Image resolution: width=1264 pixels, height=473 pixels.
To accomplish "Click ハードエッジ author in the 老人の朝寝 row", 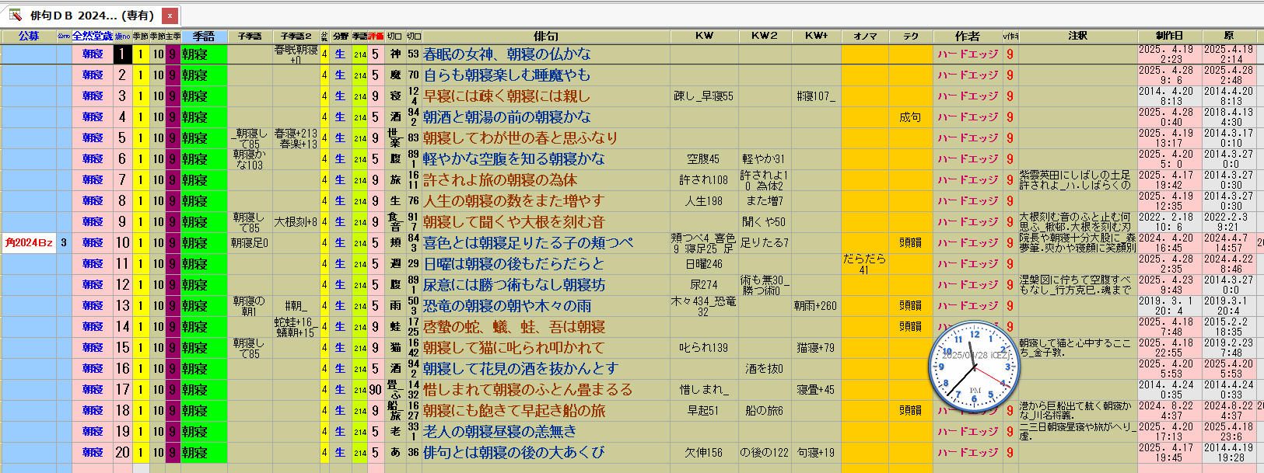I will click(x=967, y=432).
